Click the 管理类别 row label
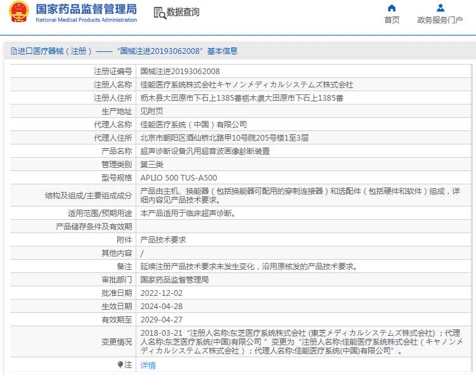The height and width of the screenshot is (375, 476). click(x=117, y=165)
